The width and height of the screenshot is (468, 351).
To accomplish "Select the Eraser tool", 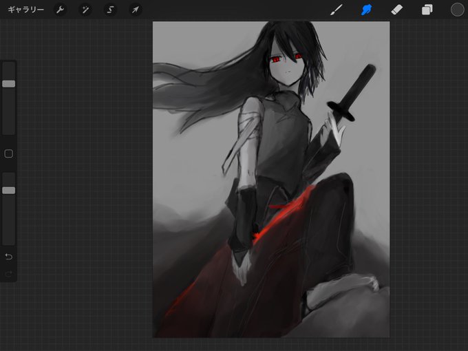I will tap(396, 10).
